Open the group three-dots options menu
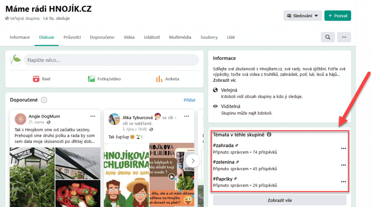371x207 pixels. coord(344,37)
